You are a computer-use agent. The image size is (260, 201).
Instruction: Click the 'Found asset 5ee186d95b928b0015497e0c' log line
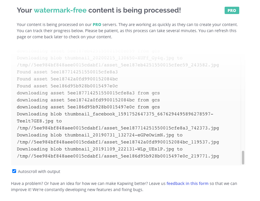[67, 86]
